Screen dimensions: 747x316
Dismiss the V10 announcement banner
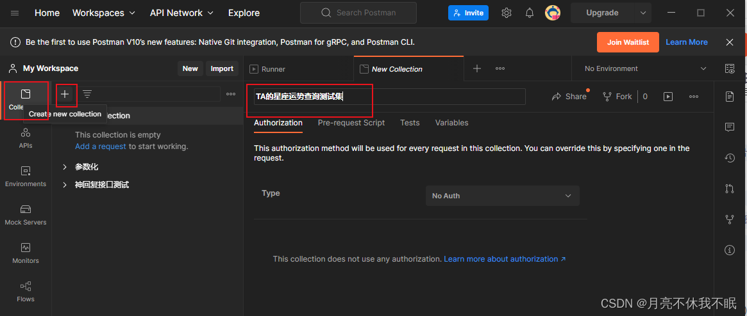730,42
